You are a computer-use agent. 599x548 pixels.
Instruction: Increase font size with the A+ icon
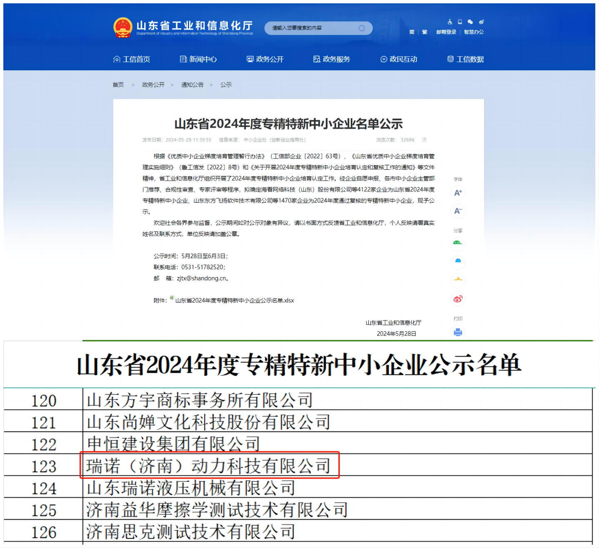click(458, 193)
